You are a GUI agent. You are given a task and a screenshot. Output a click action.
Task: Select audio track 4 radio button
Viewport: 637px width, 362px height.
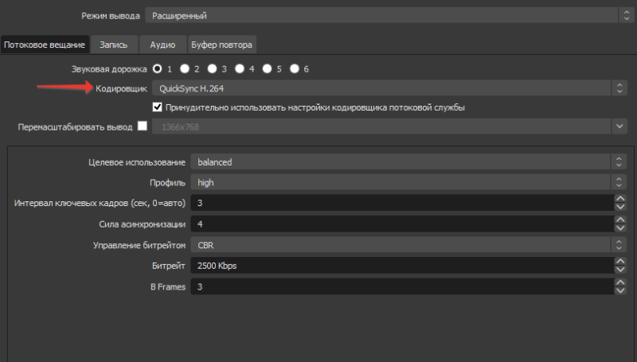(x=240, y=69)
